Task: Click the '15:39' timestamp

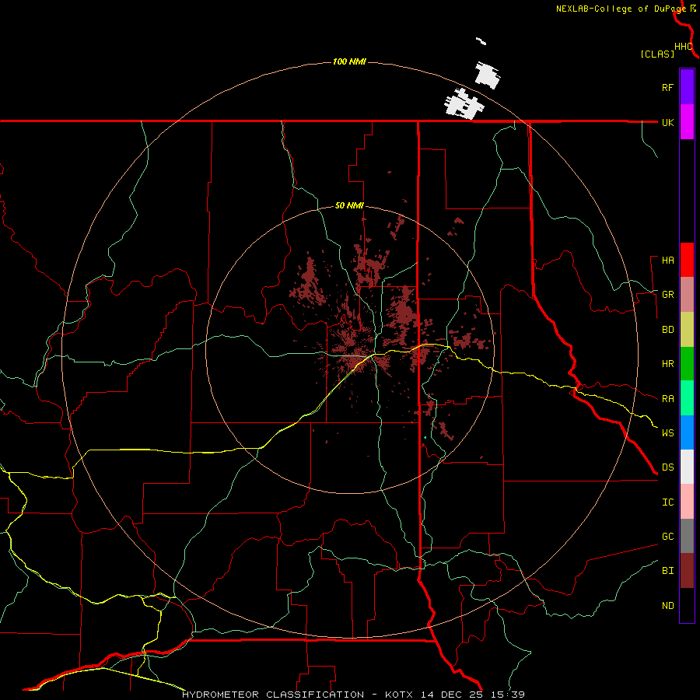Action: [x=506, y=695]
